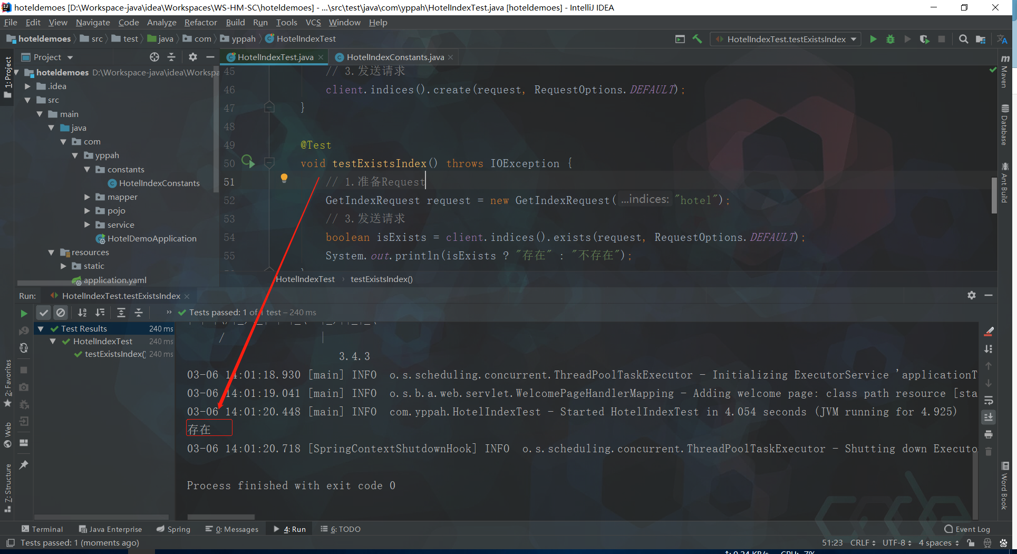Screen dimensions: 1017x554
Task: Open the Spring tool window
Action: coord(173,529)
